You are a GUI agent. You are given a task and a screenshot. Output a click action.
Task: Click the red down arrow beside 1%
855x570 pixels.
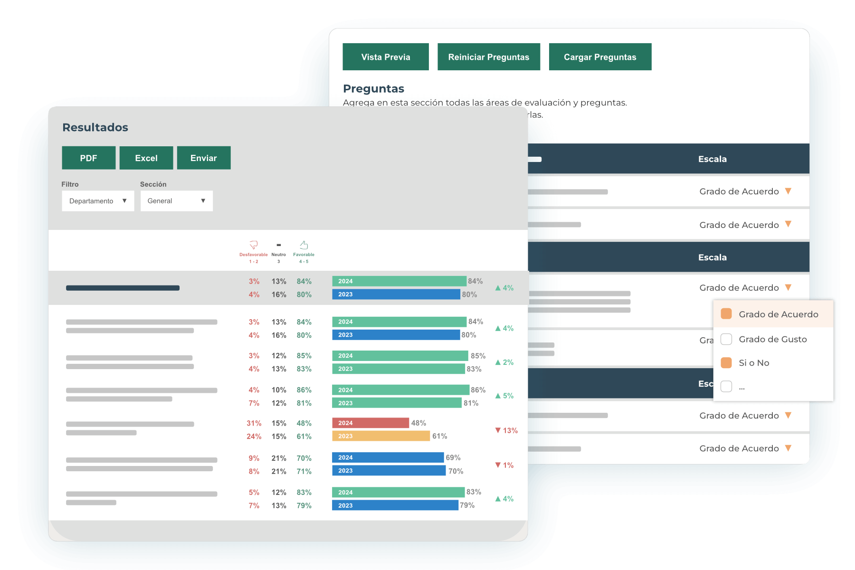click(498, 465)
